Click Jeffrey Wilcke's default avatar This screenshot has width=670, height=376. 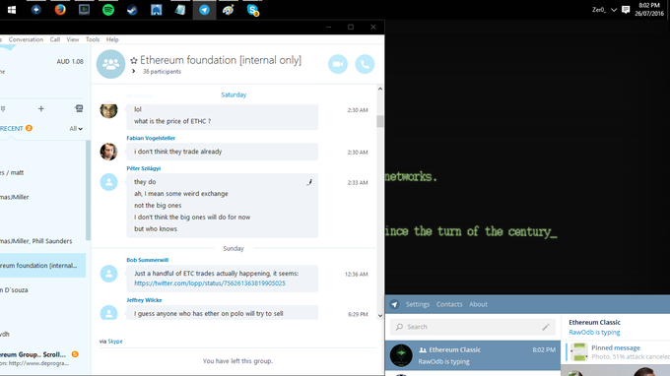(108, 313)
